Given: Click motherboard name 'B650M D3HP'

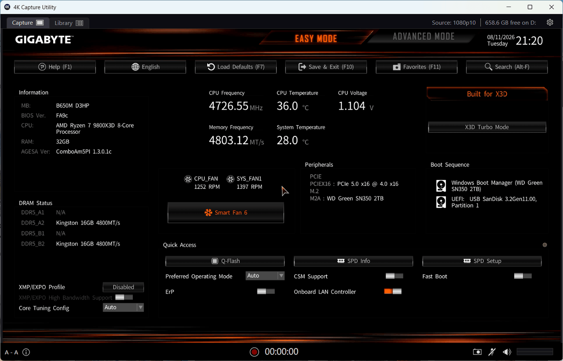Looking at the screenshot, I should [73, 106].
